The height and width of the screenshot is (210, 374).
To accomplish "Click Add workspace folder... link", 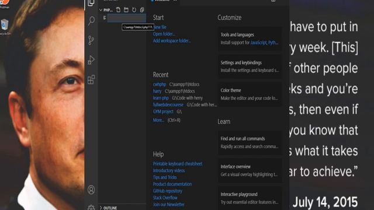I will (x=172, y=41).
